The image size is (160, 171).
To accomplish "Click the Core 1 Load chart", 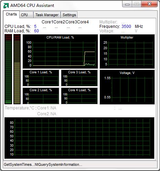I will [x=41, y=78].
